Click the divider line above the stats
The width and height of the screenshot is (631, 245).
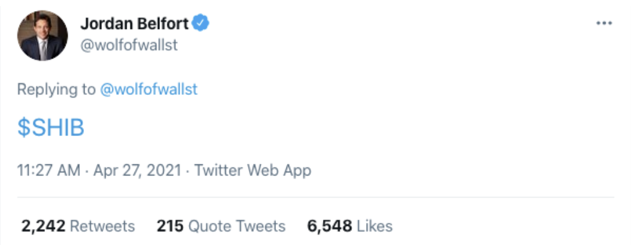(315, 197)
